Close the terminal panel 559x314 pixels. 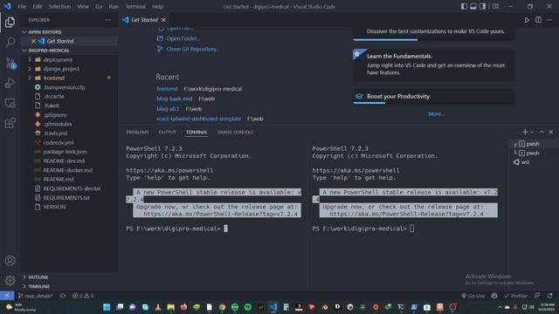pyautogui.click(x=551, y=132)
